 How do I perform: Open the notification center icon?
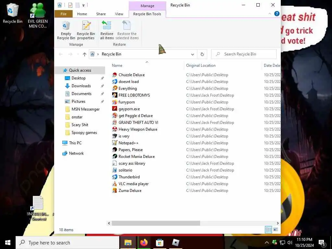322,243
